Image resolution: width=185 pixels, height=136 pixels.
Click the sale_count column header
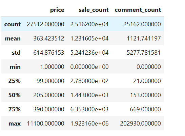point(94,10)
